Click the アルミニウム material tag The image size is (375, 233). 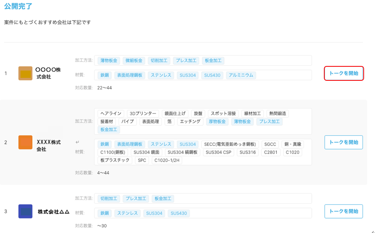pyautogui.click(x=241, y=75)
